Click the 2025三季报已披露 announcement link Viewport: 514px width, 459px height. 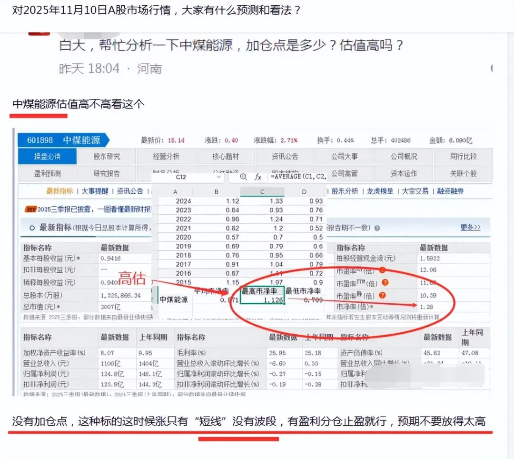94,209
